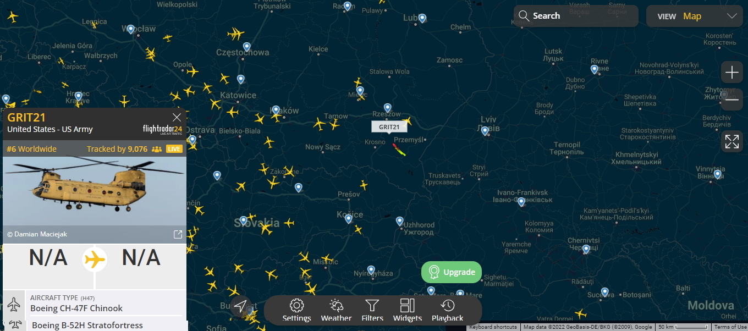748x331 pixels.
Task: Expand the VIEW Map dropdown
Action: pos(697,16)
